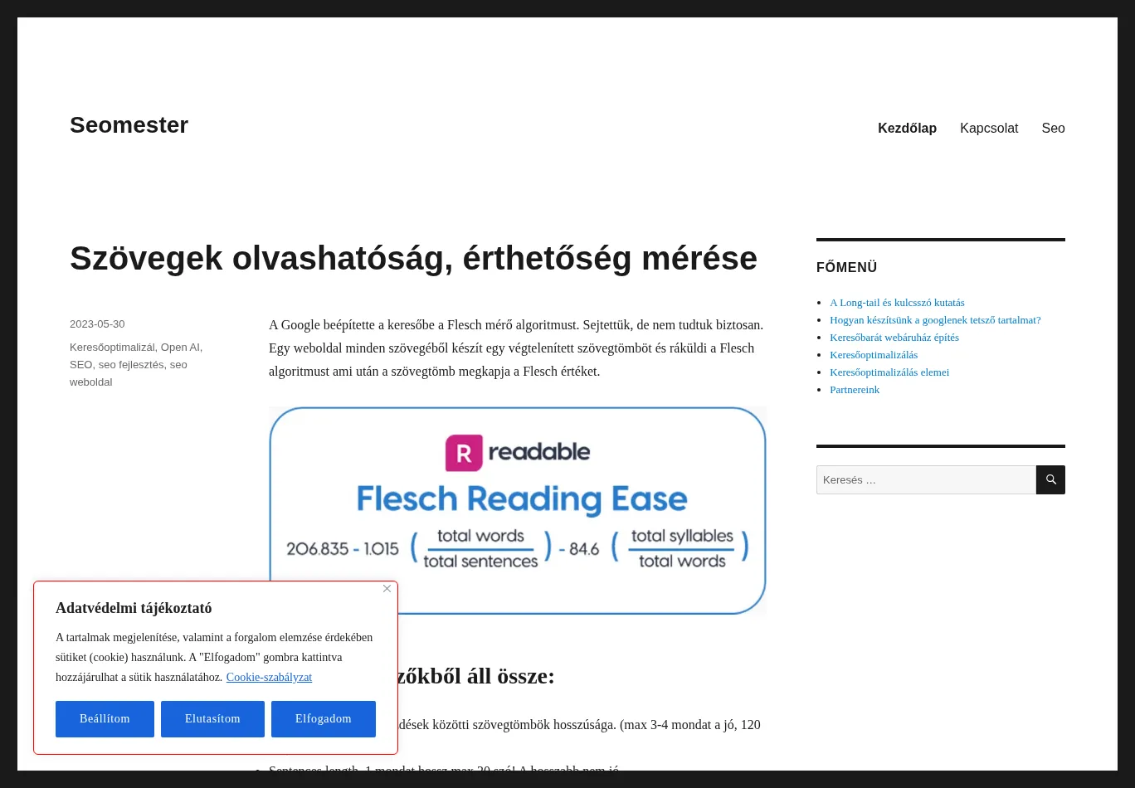1135x788 pixels.
Task: Close the cookie notice with X
Action: click(x=387, y=589)
